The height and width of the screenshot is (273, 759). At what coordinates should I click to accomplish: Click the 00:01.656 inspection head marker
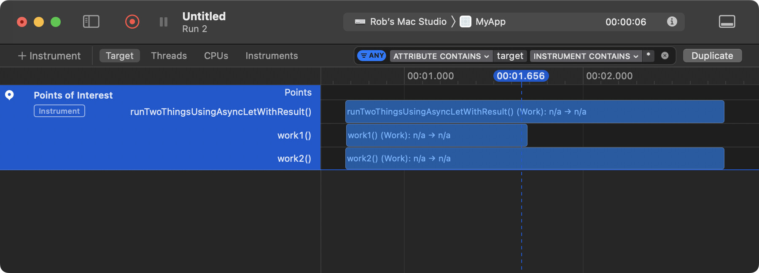click(521, 76)
